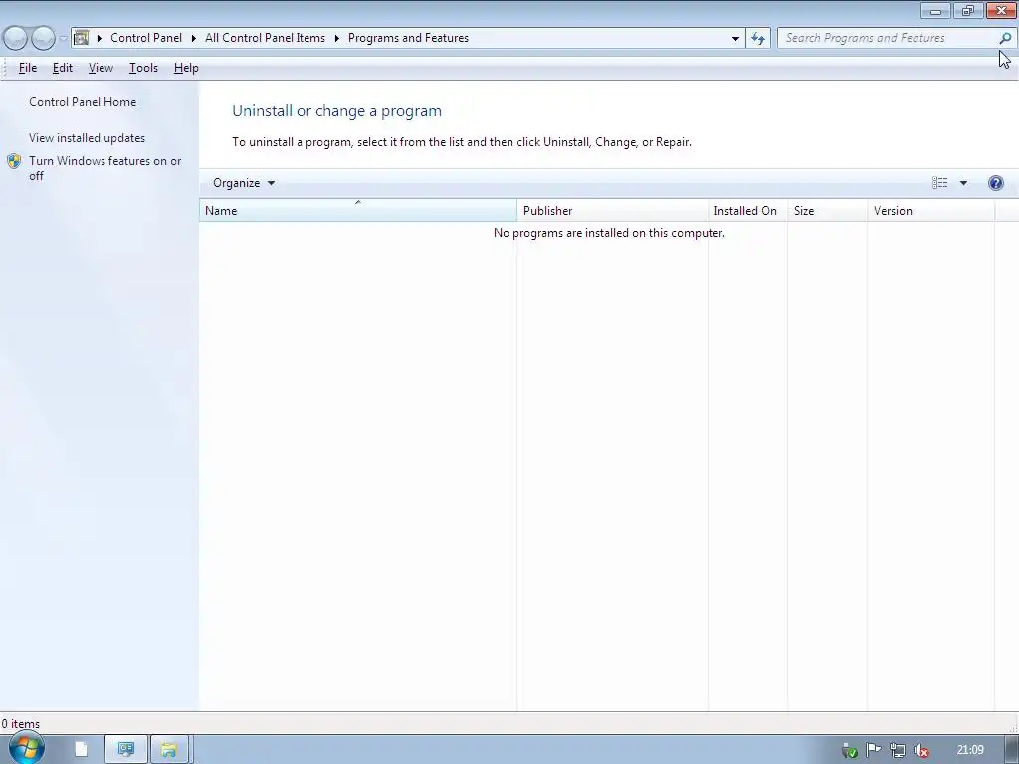Open Action Center flag tray icon
Image resolution: width=1019 pixels, height=764 pixels.
pos(874,750)
